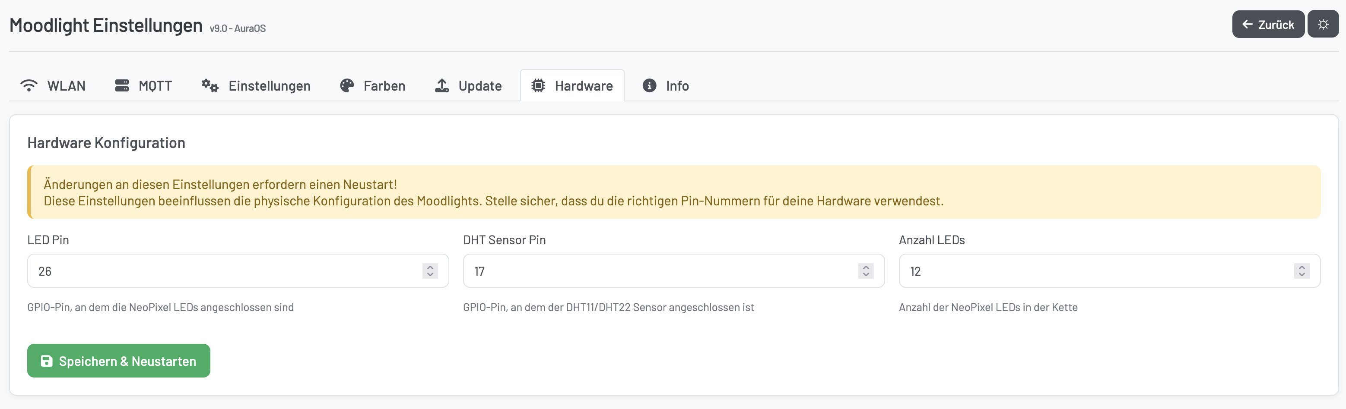Increase LED Pin using its stepper arrows
Image resolution: width=1346 pixels, height=409 pixels.
tap(429, 267)
